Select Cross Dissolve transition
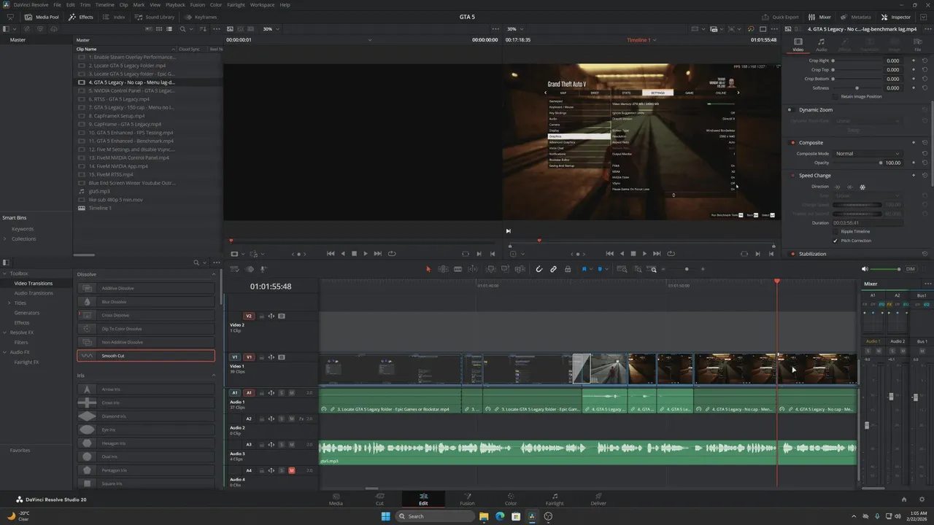 tap(146, 315)
